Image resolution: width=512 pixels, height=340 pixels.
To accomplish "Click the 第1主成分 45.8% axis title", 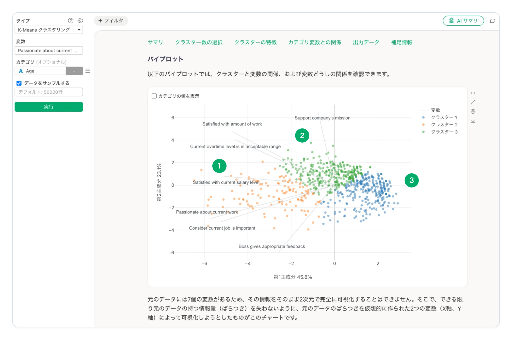I will (x=293, y=277).
